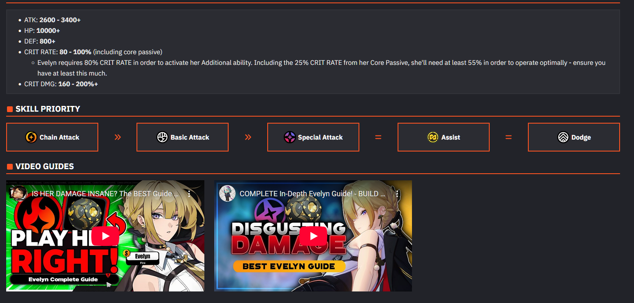Click the double-arrow after Chain Attack
The image size is (634, 303).
118,137
